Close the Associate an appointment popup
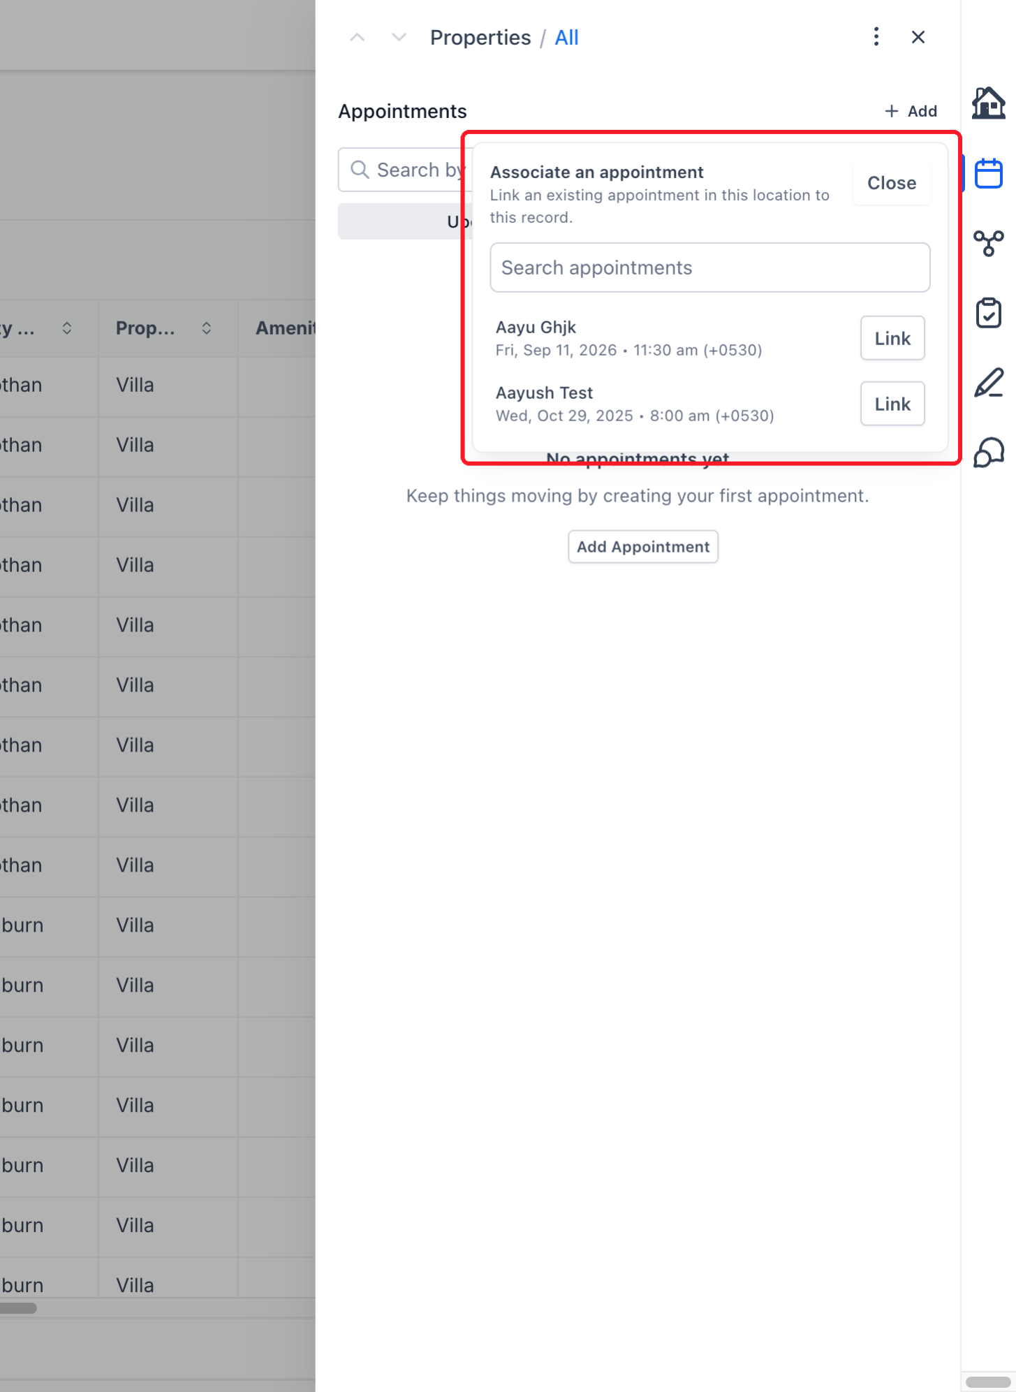Image resolution: width=1016 pixels, height=1392 pixels. [x=892, y=183]
